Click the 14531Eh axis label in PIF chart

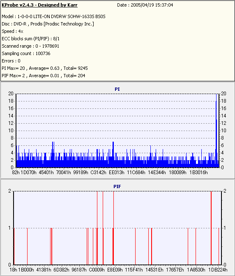click(x=154, y=270)
